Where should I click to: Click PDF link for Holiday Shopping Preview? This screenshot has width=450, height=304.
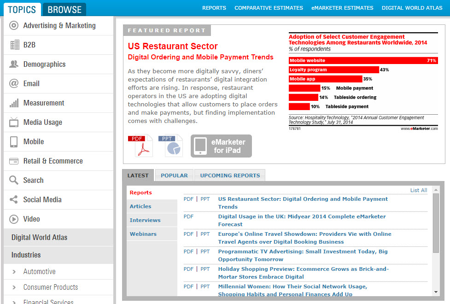coord(188,269)
